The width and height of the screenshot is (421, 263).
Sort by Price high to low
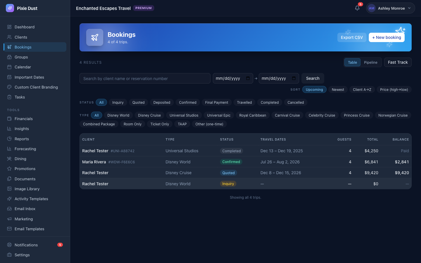(394, 90)
